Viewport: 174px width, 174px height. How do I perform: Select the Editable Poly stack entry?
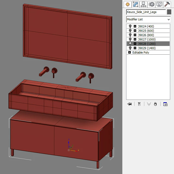click(148, 52)
